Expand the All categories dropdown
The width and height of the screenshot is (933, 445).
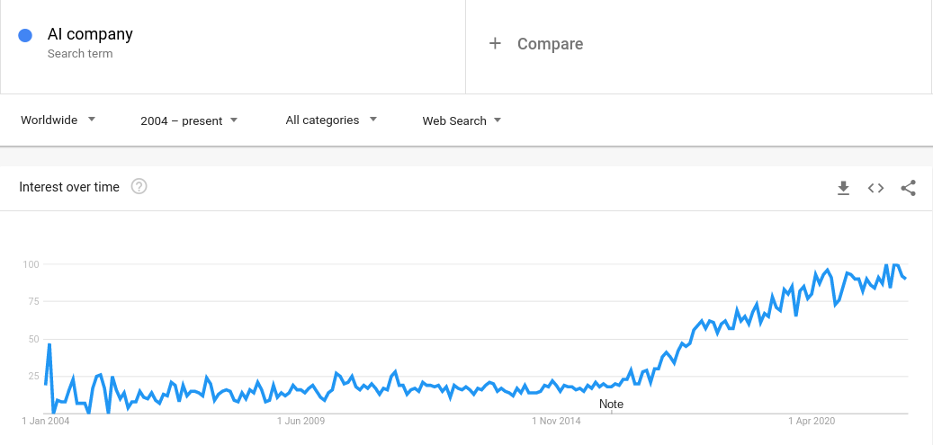coord(331,120)
